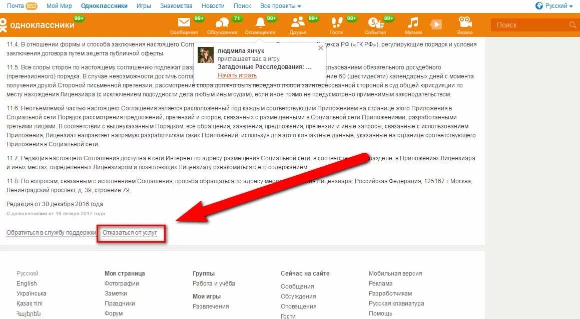Open Реклама footer link
This screenshot has width=580, height=319.
point(381,284)
